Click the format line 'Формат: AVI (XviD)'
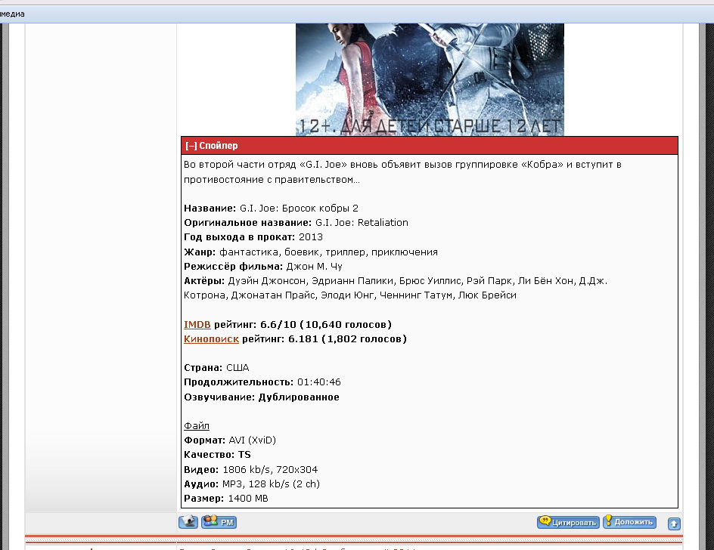This screenshot has height=550, width=714. point(230,440)
